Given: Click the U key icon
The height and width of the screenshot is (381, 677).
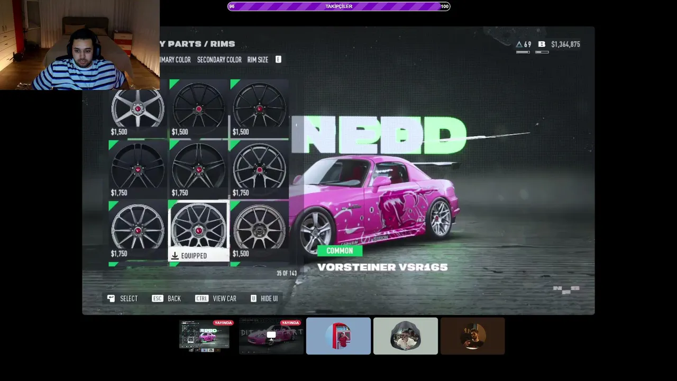Looking at the screenshot, I should [253, 298].
